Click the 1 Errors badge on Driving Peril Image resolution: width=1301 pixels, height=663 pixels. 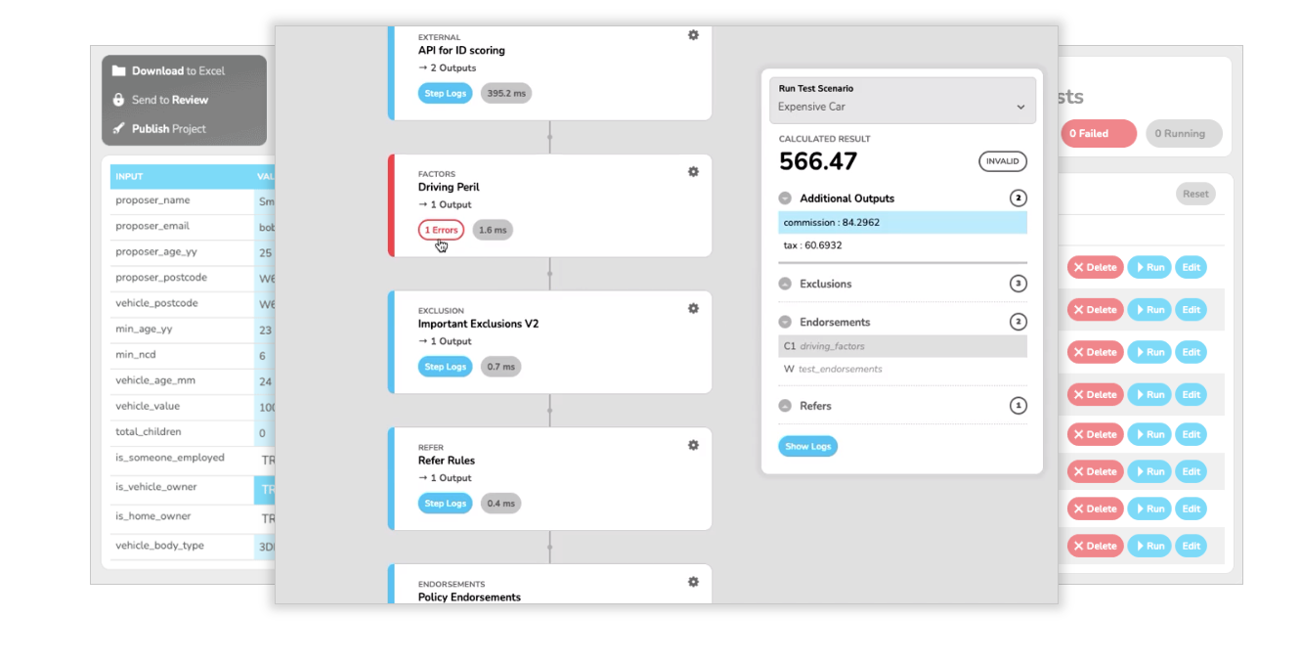point(441,230)
